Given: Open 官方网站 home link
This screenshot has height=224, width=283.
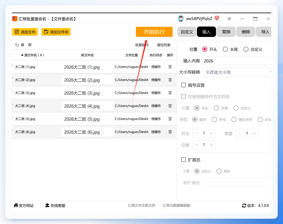Looking at the screenshot, I should point(24,206).
